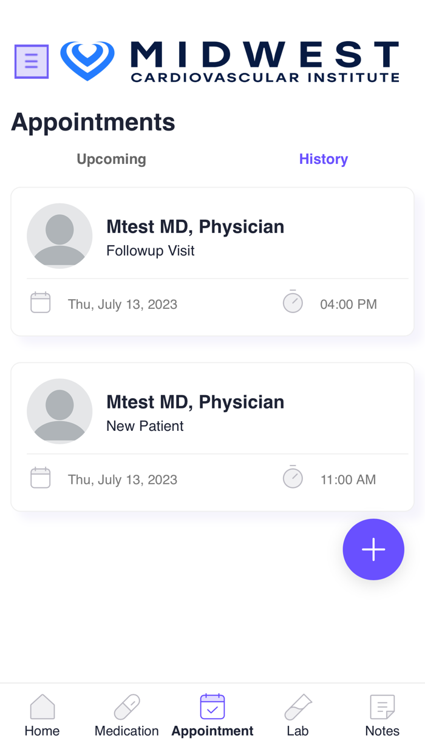Tap the plus button to add appointment
Screen dimensions: 425x755
pos(373,549)
